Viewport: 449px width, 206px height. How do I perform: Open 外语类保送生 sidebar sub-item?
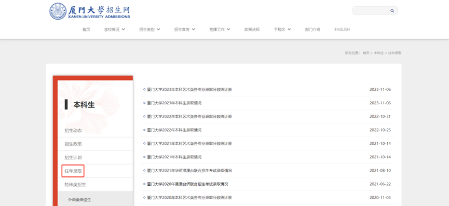pyautogui.click(x=79, y=200)
